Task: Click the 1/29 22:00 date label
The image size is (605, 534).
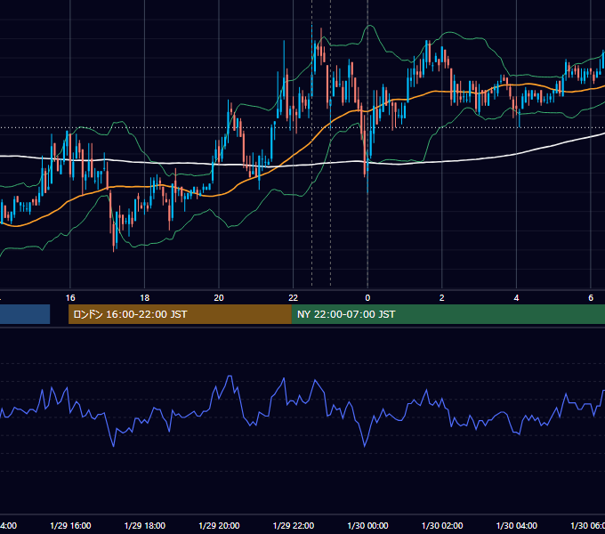Action: point(294,526)
